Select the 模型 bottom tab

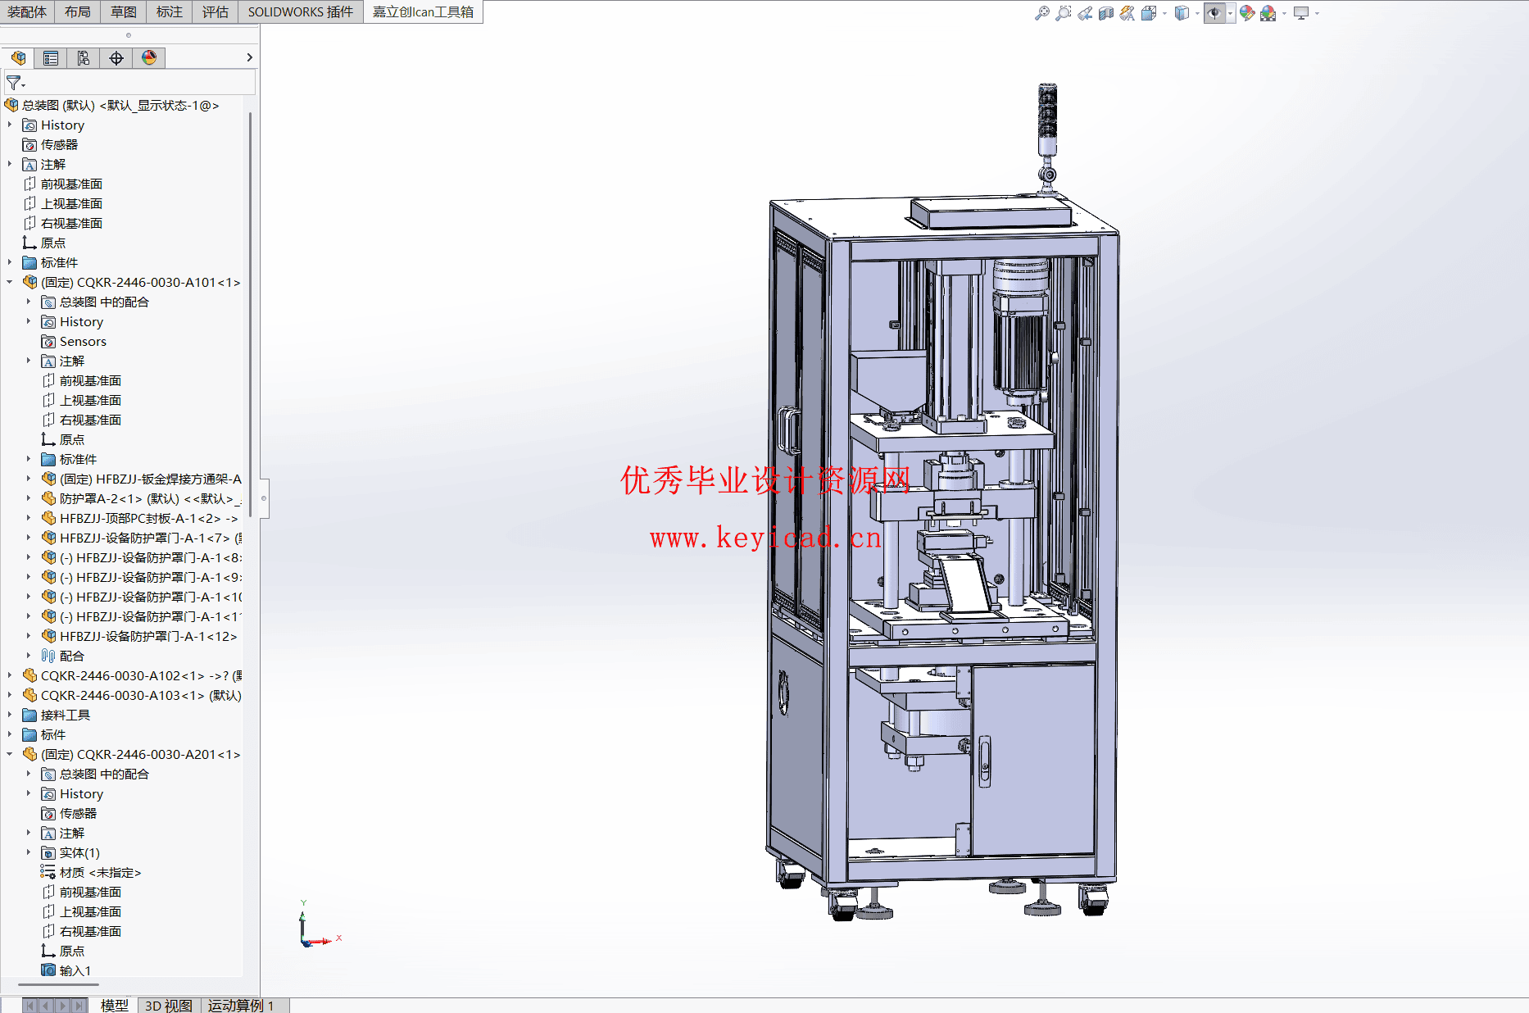coord(114,1005)
